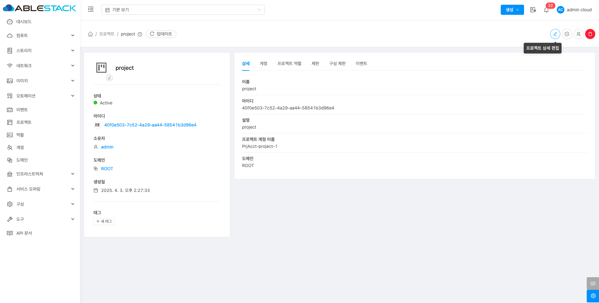Click the 새 태그 add tag button
The image size is (599, 303).
pos(104,222)
